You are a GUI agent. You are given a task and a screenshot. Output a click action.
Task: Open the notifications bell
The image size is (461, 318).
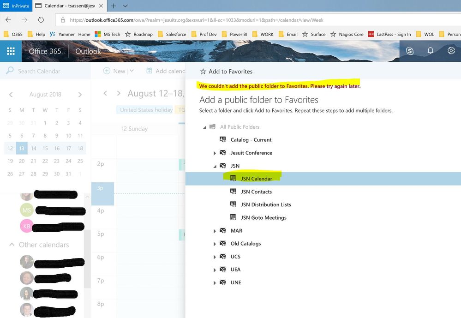tap(430, 51)
